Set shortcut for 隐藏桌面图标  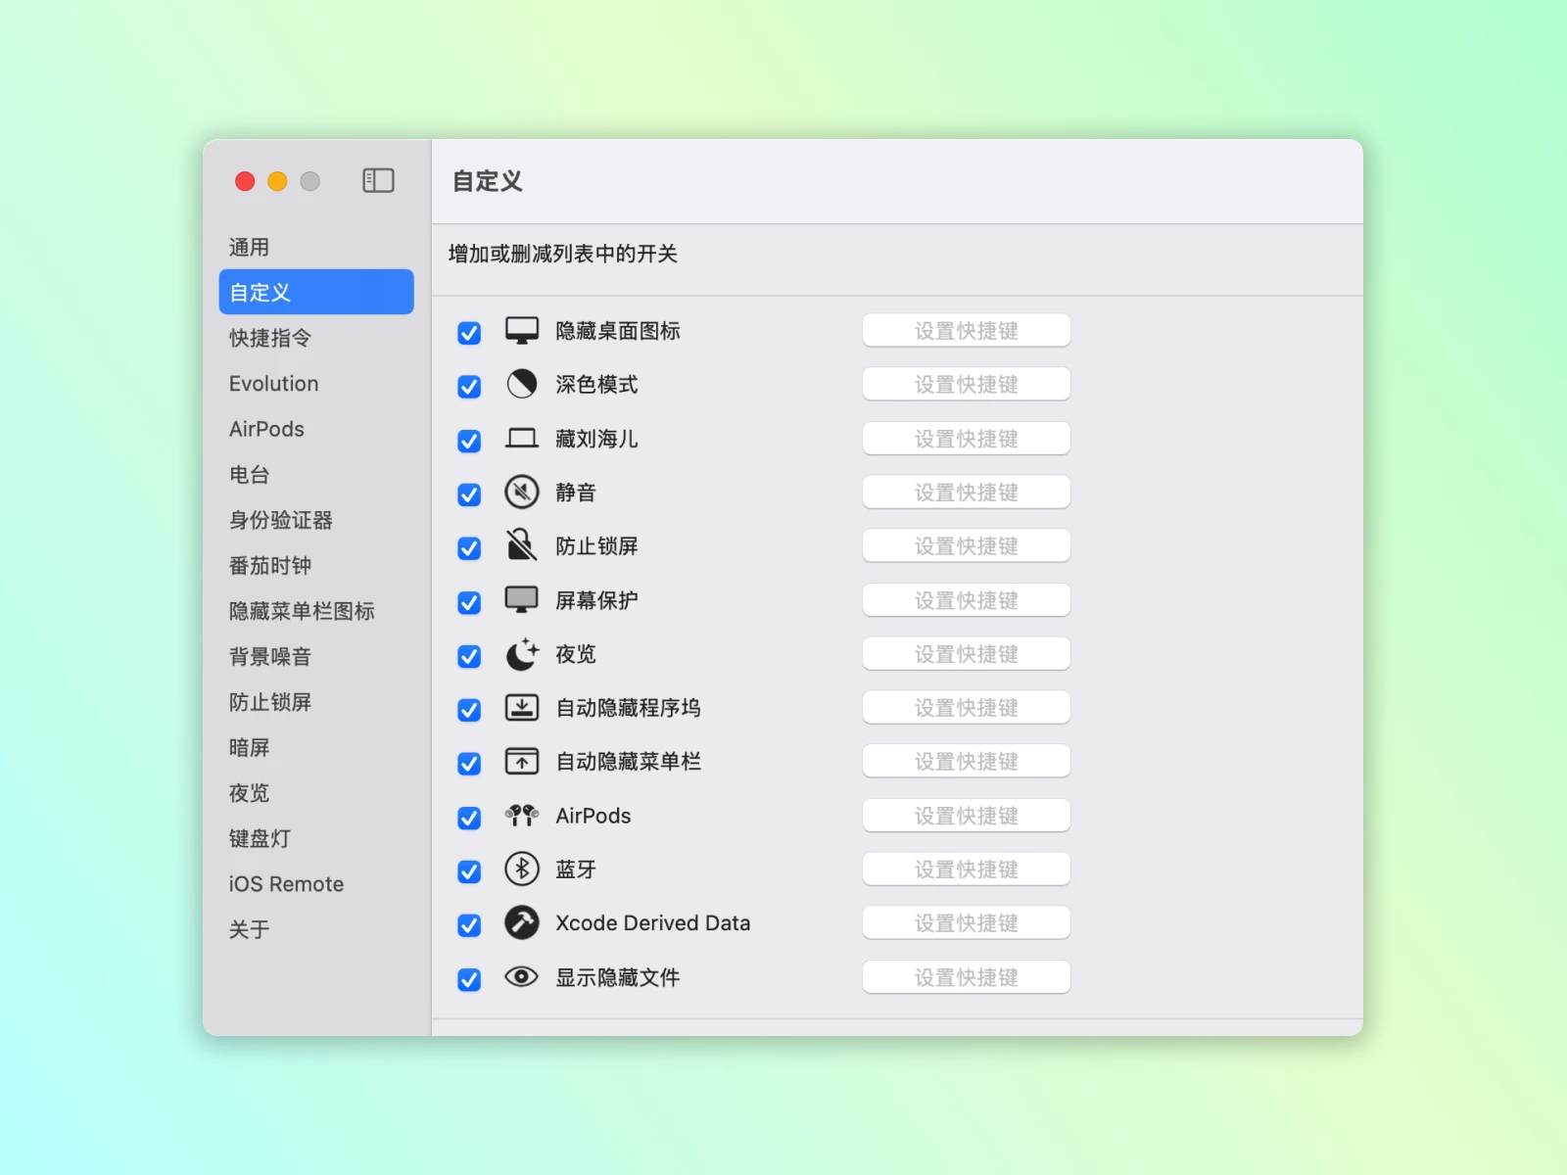(x=966, y=331)
